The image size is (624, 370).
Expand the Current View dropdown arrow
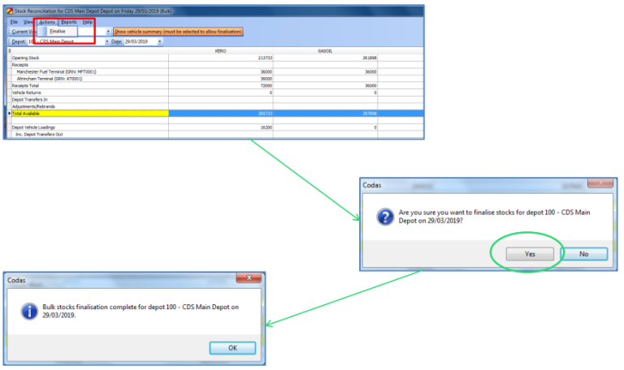(x=107, y=32)
